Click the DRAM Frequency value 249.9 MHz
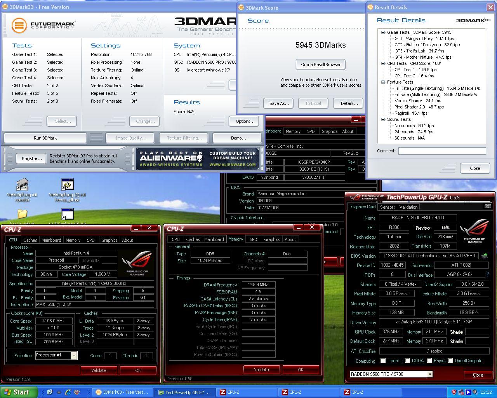The image size is (497, 398). coord(258,285)
